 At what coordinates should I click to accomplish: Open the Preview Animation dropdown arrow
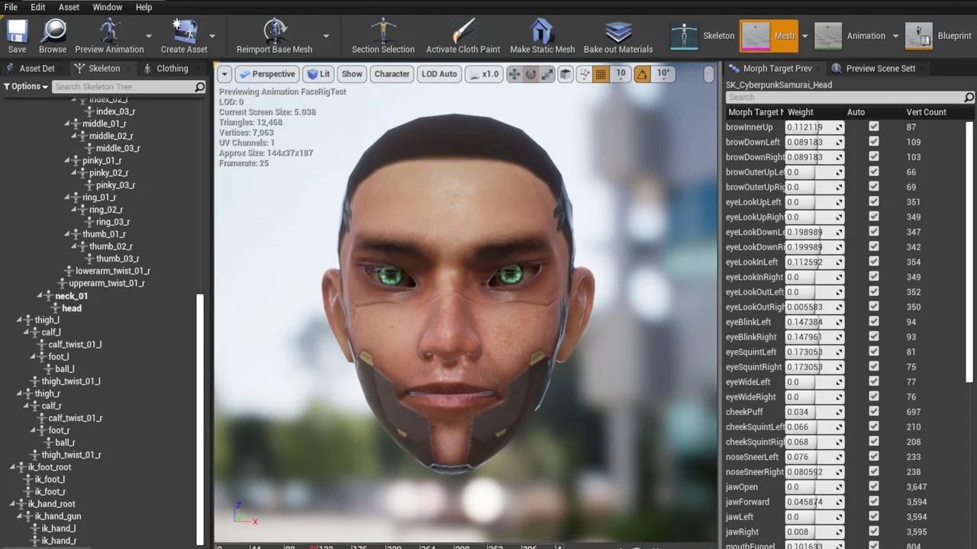[x=149, y=36]
